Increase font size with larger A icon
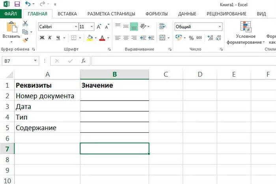This screenshot has width=276, height=184. 99,26
